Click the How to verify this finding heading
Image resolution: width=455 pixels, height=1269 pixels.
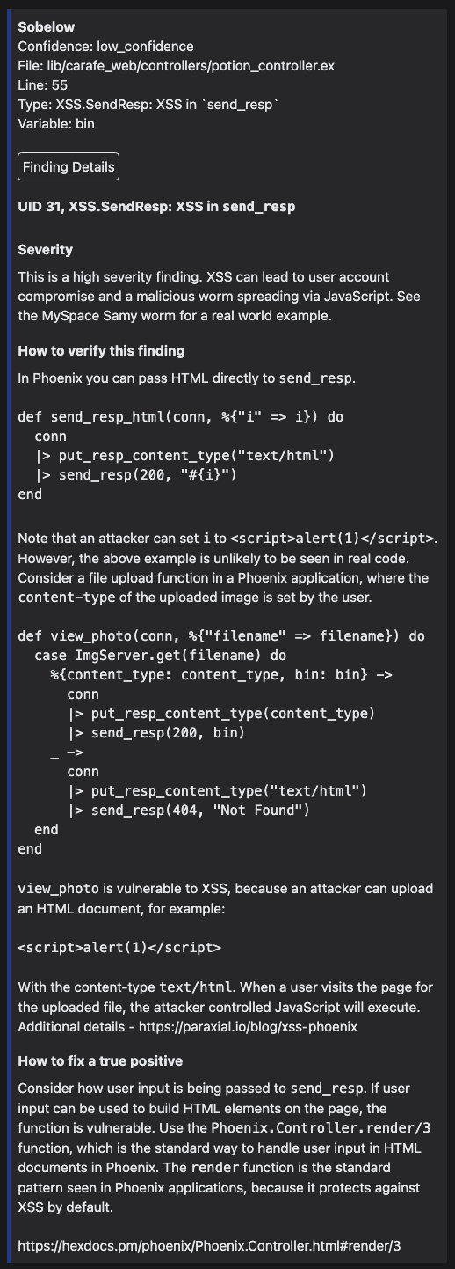pos(101,350)
